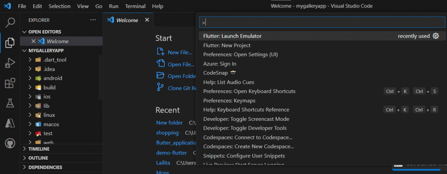Viewport: 447px width, 174px height.
Task: Click the Clone Git Repository branch icon
Action: [x=161, y=87]
